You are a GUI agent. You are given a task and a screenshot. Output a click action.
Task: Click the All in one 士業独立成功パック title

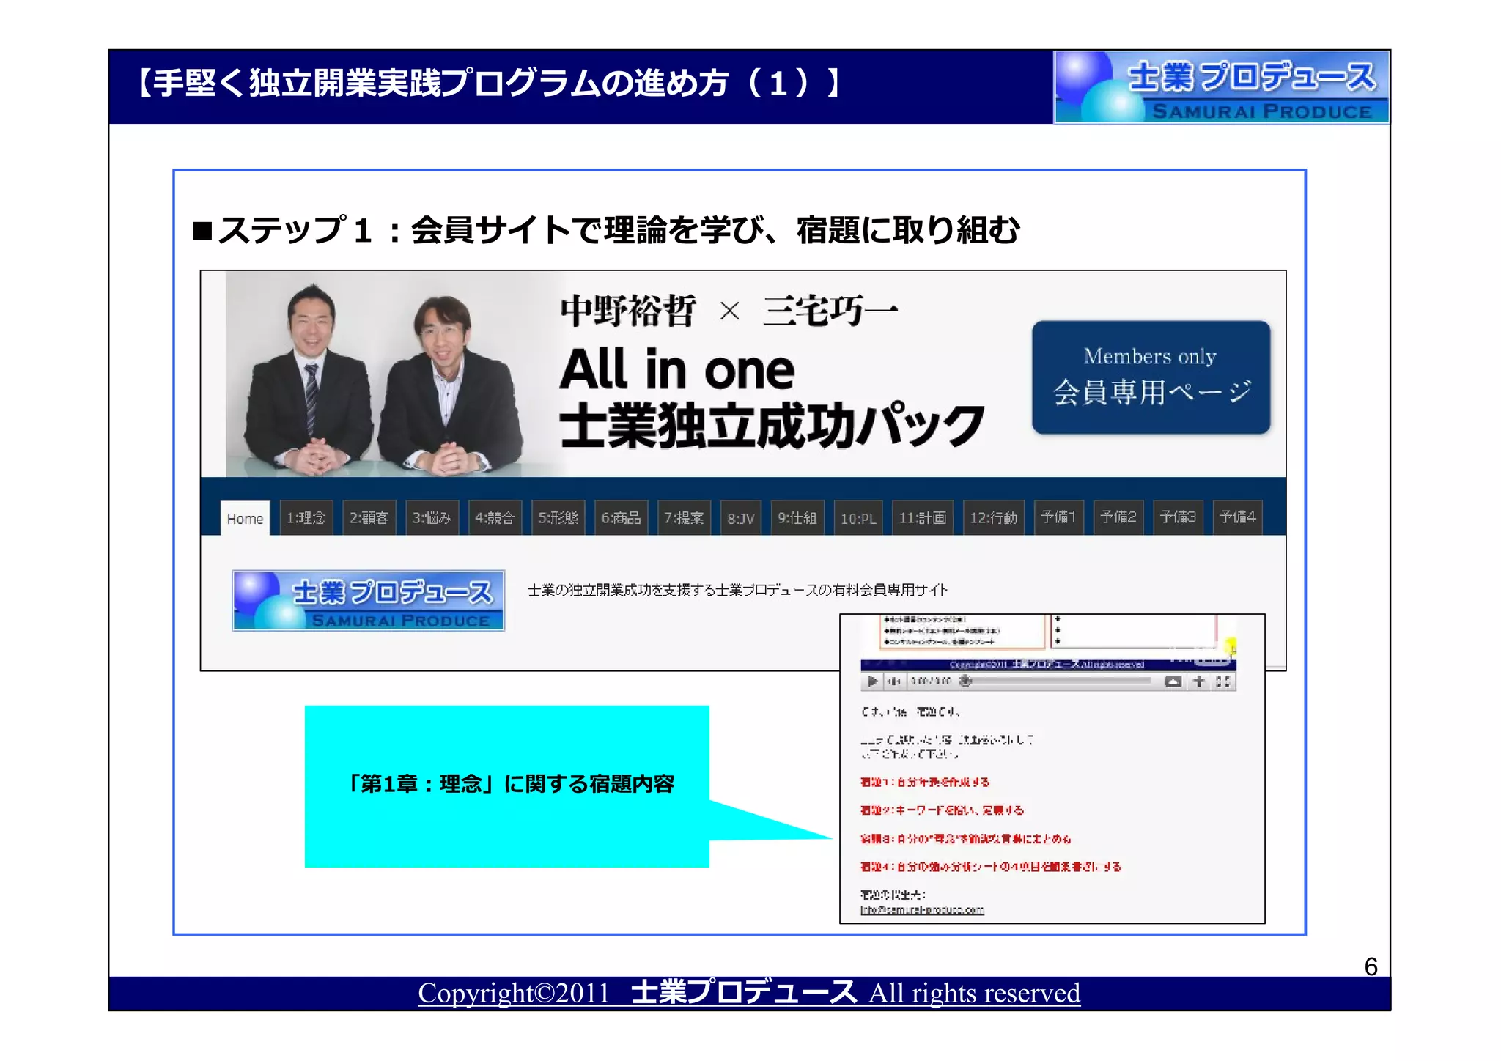coord(772,397)
